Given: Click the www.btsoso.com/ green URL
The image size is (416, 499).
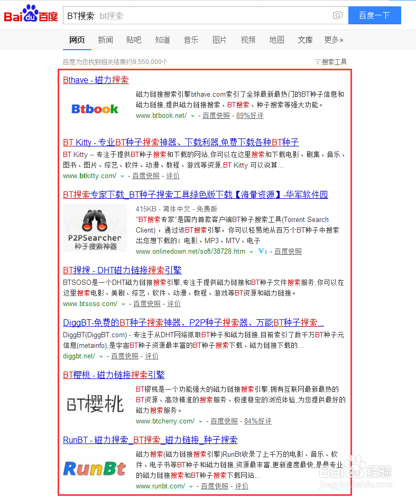Looking at the screenshot, I should click(x=90, y=304).
